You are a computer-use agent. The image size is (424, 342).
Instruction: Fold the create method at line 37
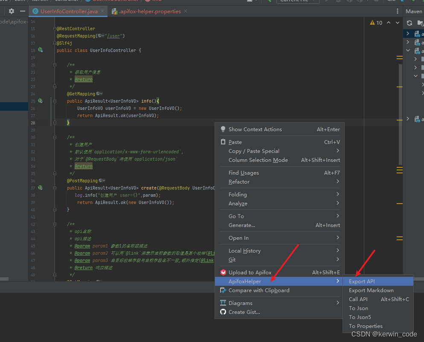[x=55, y=187]
